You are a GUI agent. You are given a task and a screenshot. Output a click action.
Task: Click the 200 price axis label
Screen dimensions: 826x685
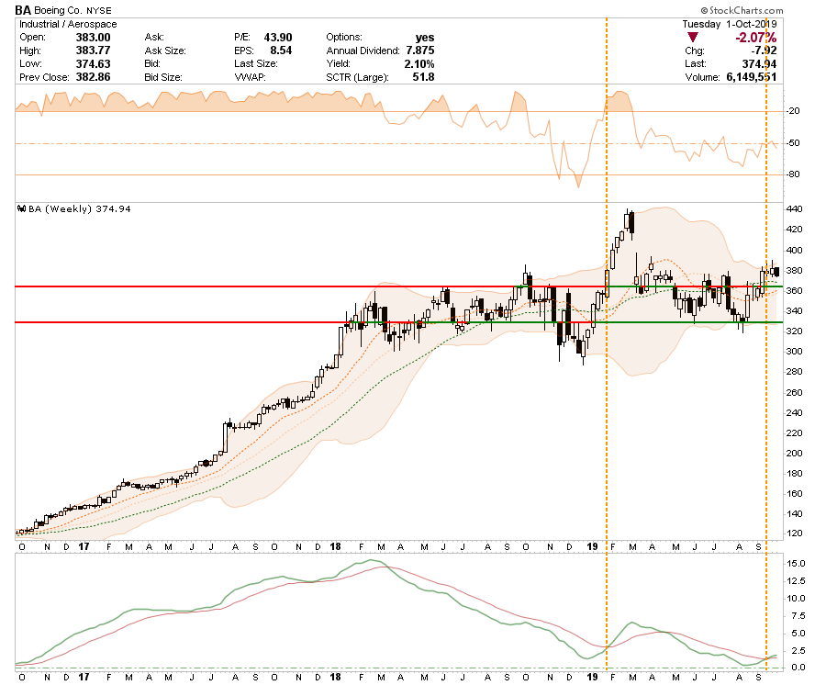click(x=795, y=454)
